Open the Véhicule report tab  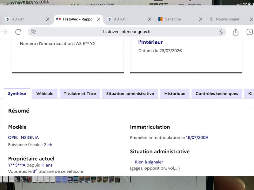pyautogui.click(x=45, y=94)
